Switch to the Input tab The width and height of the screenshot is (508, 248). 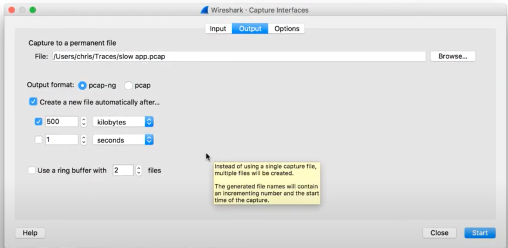coord(218,29)
